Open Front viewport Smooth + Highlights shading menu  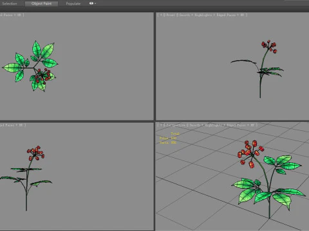pyautogui.click(x=212, y=15)
